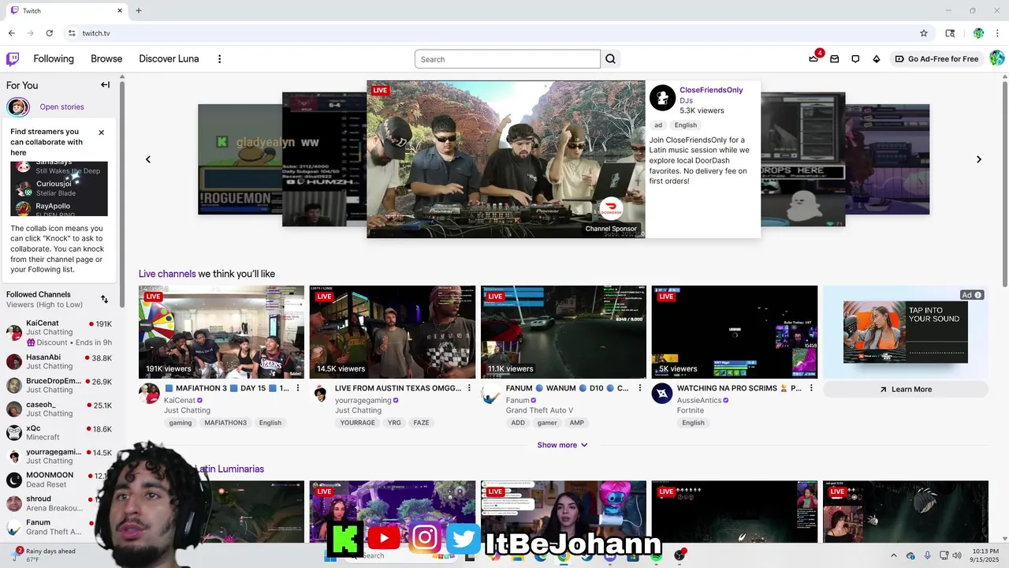Click Grand Theft Auto V category link
The width and height of the screenshot is (1009, 568).
(539, 410)
